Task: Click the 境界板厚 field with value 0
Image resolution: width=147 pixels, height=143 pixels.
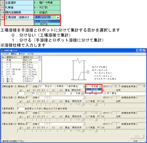Action: (21, 108)
